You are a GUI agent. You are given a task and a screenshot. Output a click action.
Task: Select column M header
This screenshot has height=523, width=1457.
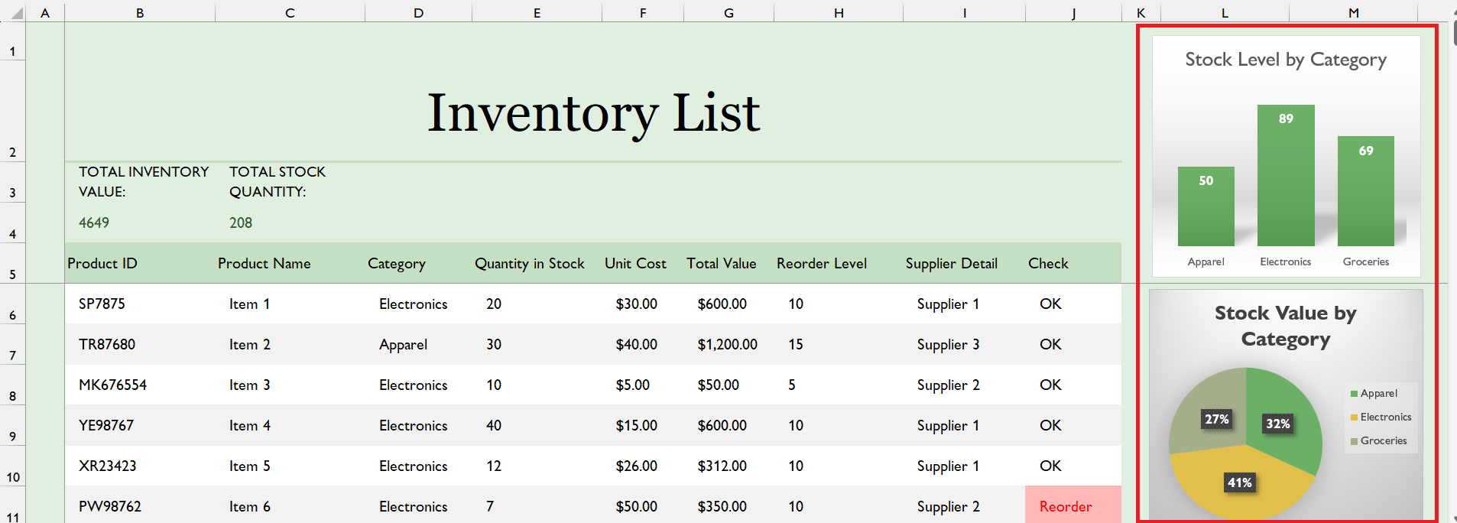coord(1353,13)
